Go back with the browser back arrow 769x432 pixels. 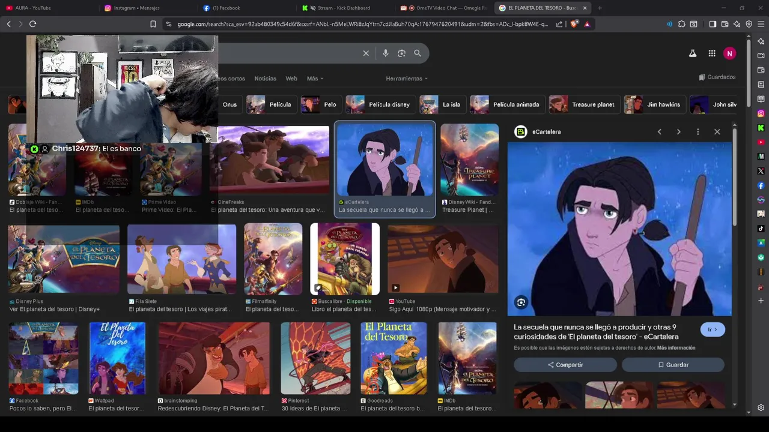(x=8, y=24)
